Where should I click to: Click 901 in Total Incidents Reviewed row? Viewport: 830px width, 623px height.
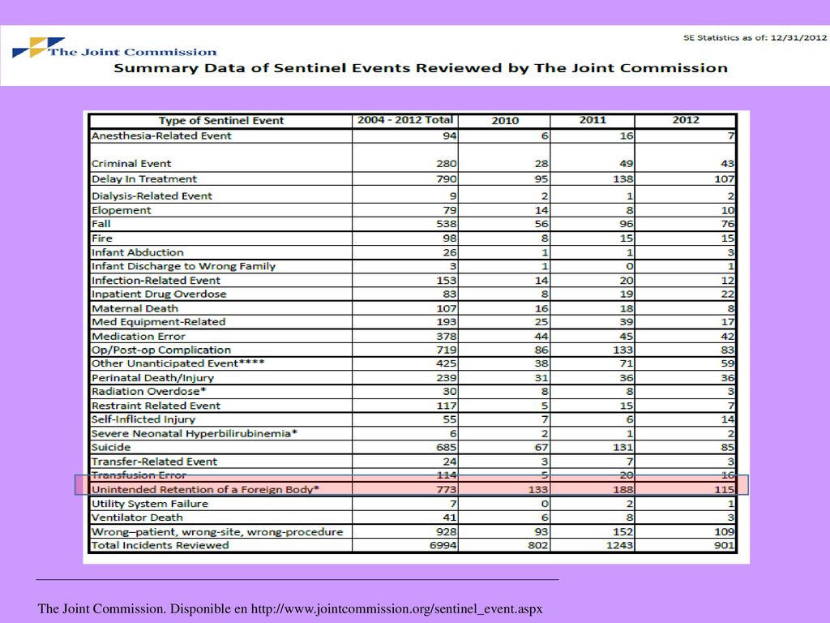tap(723, 545)
